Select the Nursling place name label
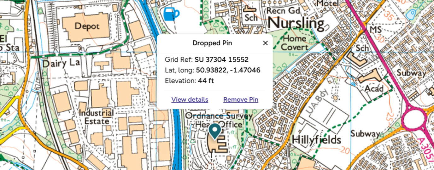The width and height of the screenshot is (434, 170). tap(296, 24)
